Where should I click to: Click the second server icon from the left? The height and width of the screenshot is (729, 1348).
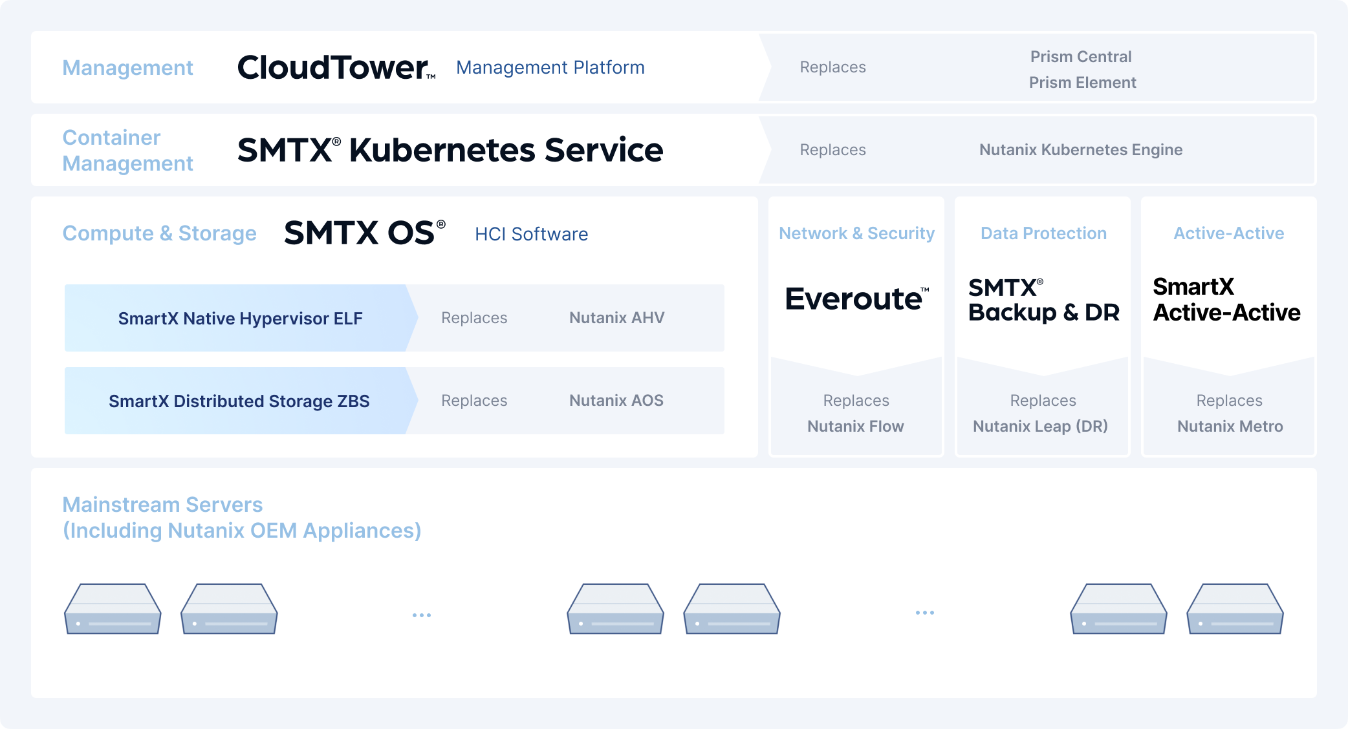click(229, 609)
